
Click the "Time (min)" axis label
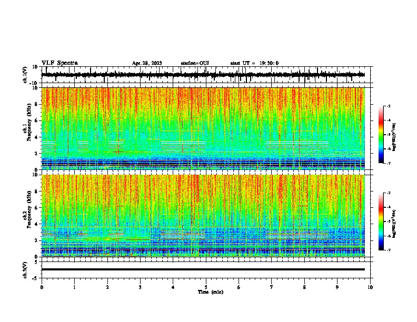click(211, 292)
